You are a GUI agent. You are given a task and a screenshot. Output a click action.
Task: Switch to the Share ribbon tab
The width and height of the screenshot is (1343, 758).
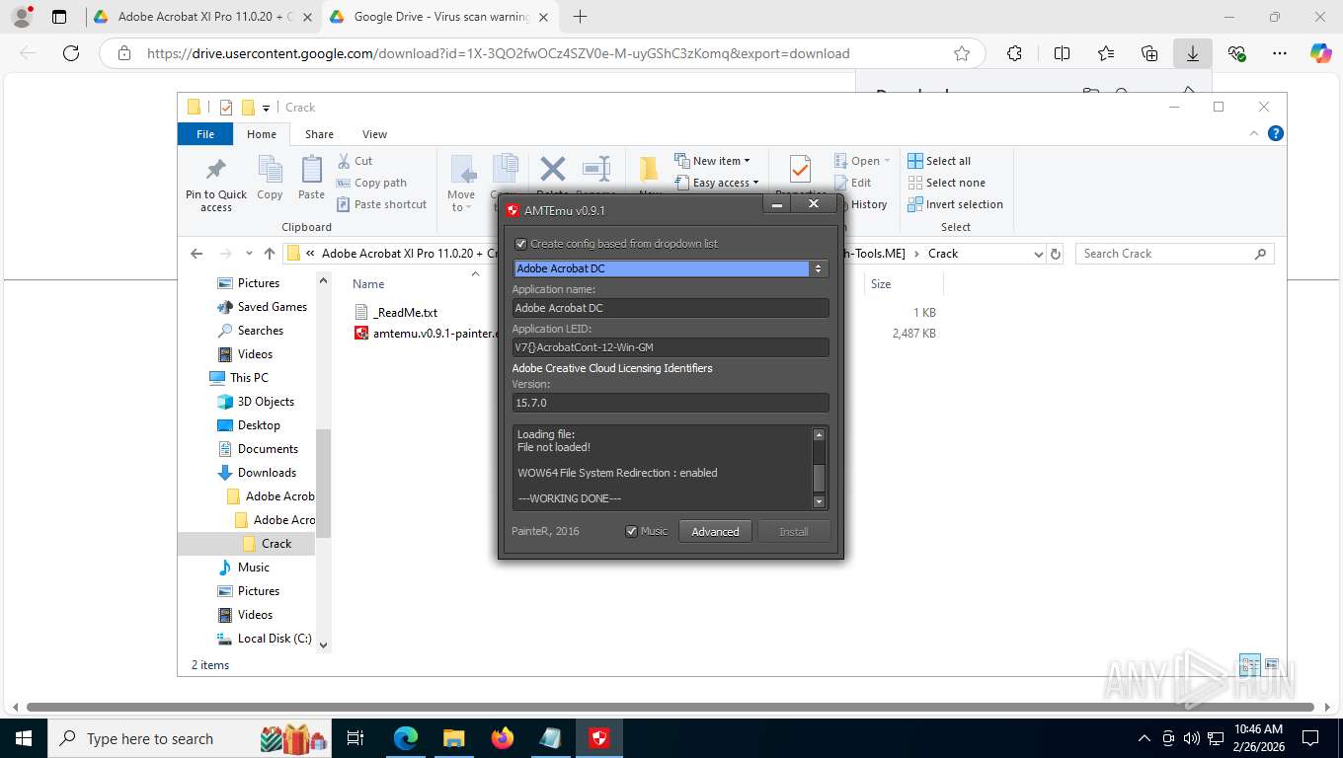319,134
